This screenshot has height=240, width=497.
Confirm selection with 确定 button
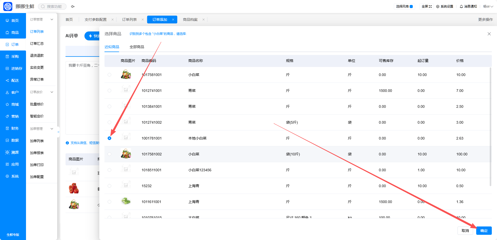click(484, 231)
